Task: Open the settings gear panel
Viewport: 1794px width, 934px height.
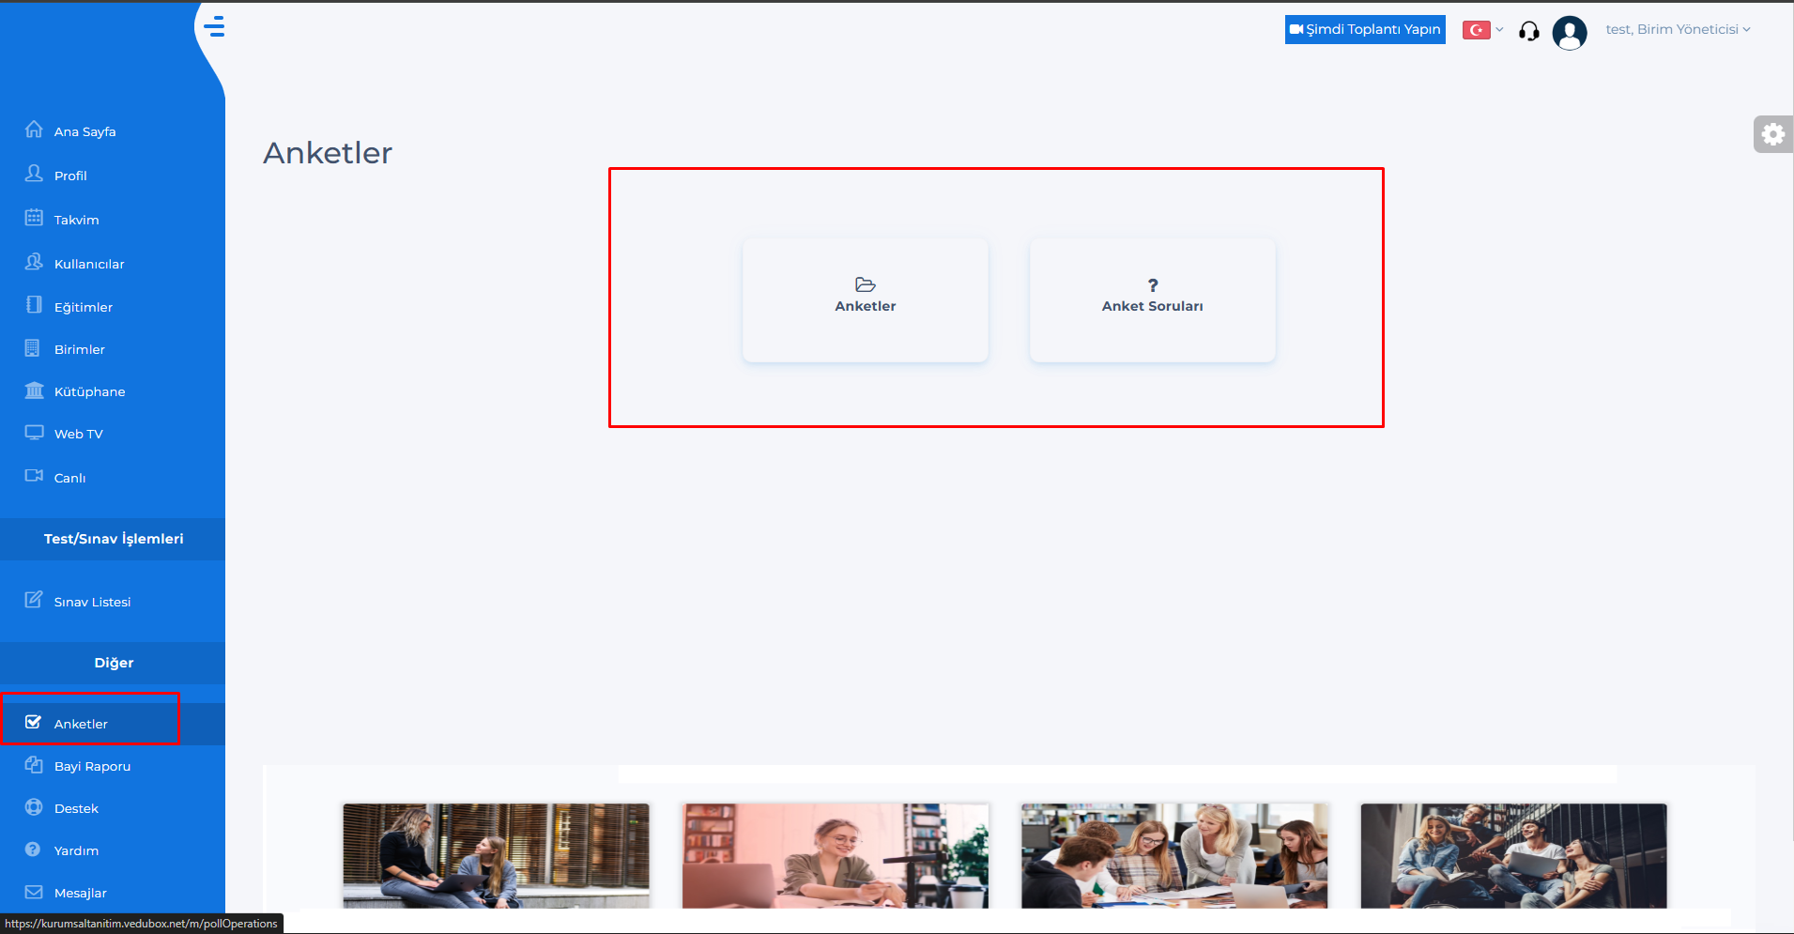Action: pyautogui.click(x=1772, y=134)
